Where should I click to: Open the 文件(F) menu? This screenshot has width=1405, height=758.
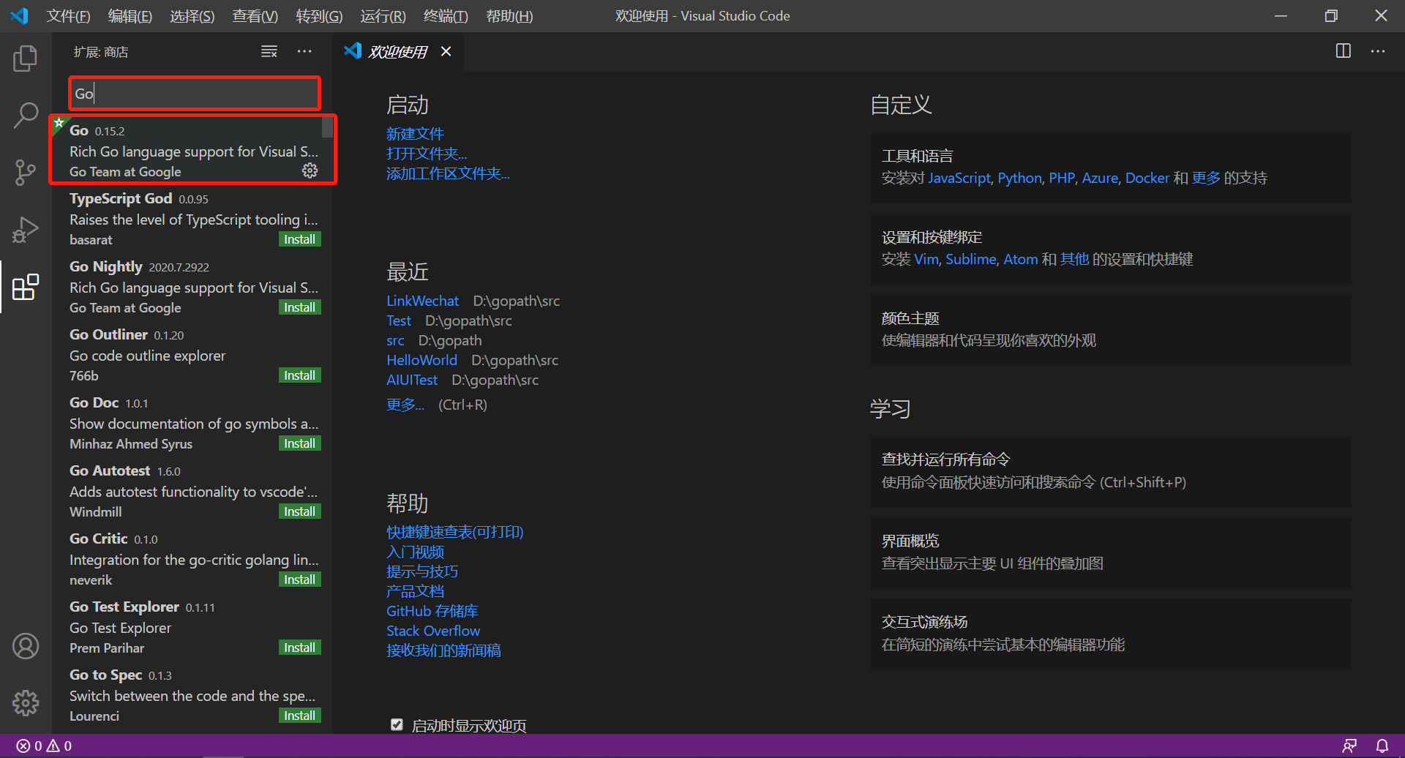point(68,16)
